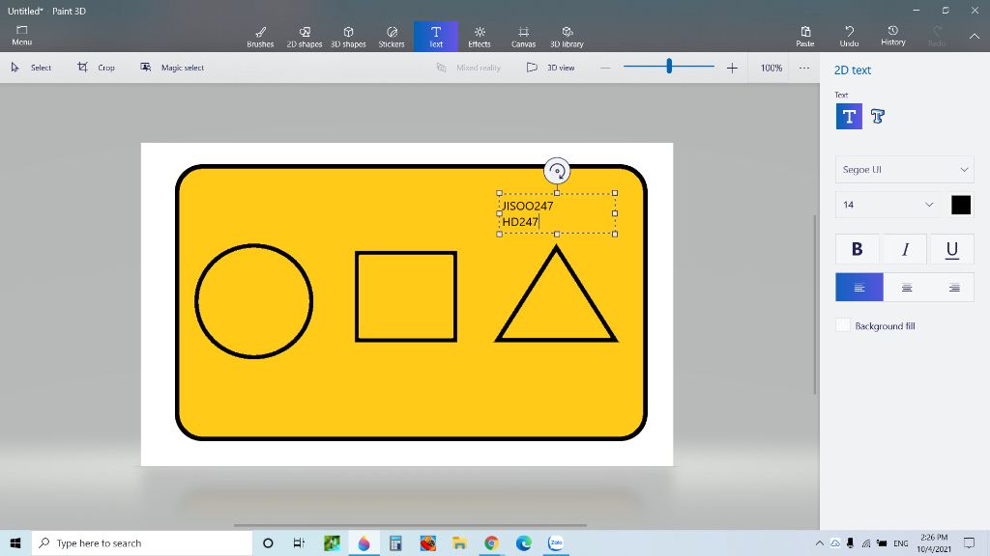Align text left
The width and height of the screenshot is (990, 556).
click(859, 288)
